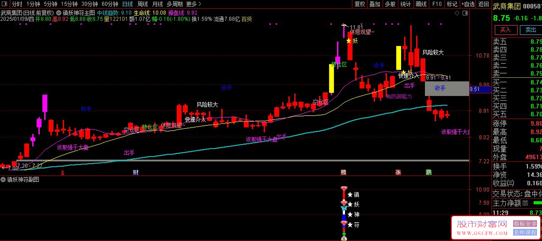This screenshot has width=542, height=241.
Task: Click the red $ event marker on the timeline
Action: click(x=63, y=172)
